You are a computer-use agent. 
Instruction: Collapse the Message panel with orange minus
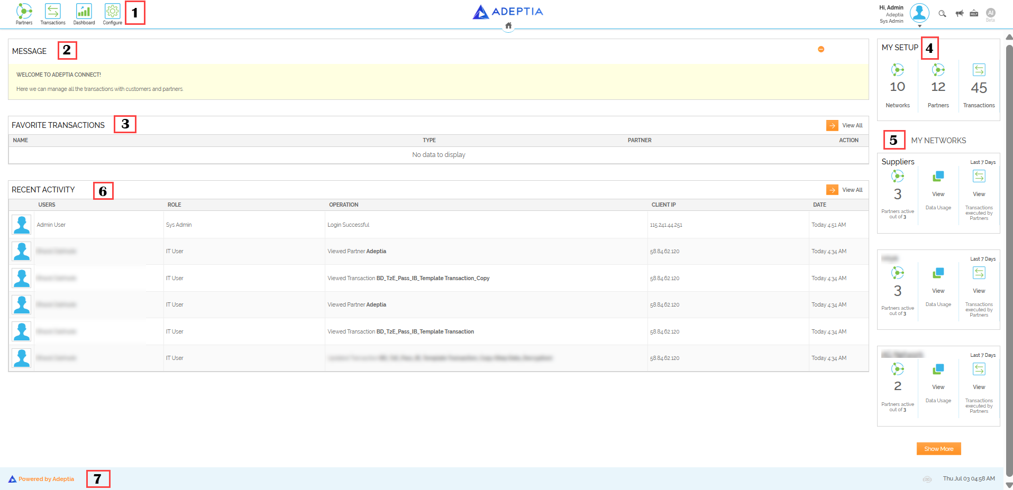(821, 49)
